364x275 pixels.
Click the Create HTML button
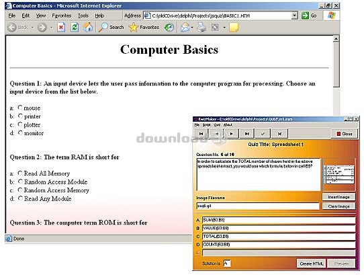coord(312,264)
